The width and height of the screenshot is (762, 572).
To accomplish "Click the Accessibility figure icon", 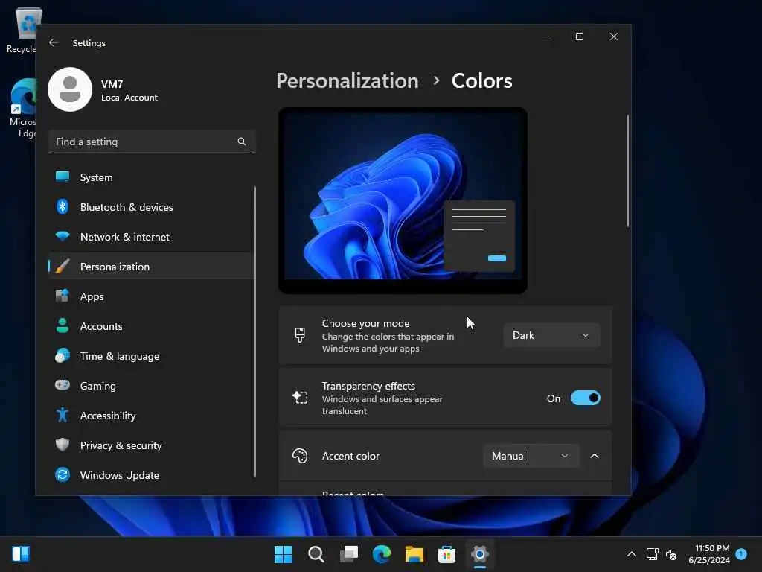I will (x=63, y=415).
